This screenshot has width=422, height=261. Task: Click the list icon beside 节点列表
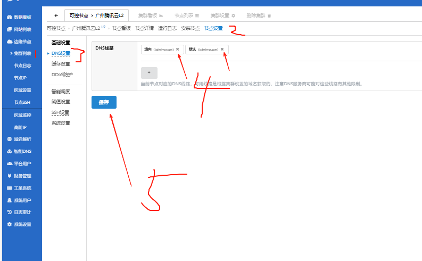(x=197, y=15)
